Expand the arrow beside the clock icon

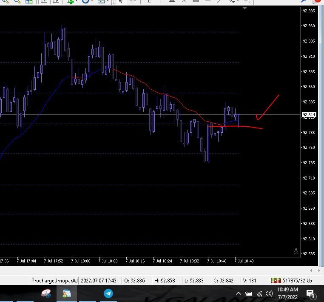[x=92, y=1]
